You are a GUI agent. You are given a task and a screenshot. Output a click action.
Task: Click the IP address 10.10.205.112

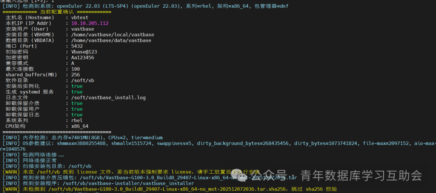pyautogui.click(x=90, y=23)
